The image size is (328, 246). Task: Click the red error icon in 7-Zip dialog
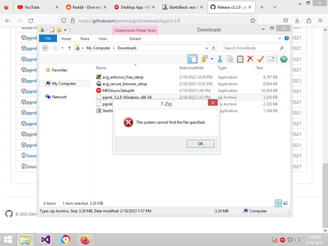128,122
